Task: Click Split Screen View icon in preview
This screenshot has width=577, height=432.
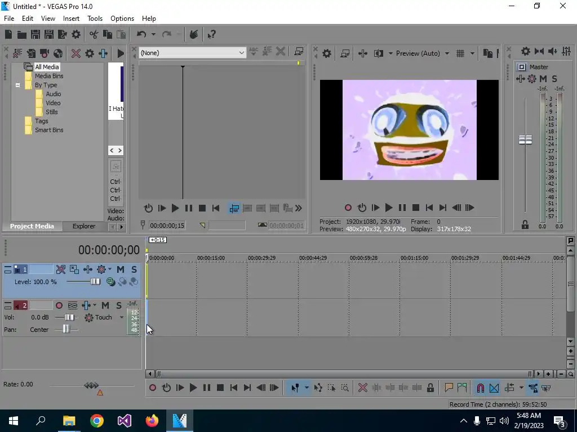Action: click(379, 53)
